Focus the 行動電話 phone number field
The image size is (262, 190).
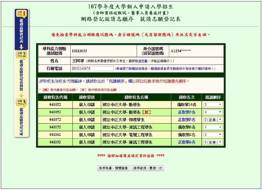click(93, 69)
